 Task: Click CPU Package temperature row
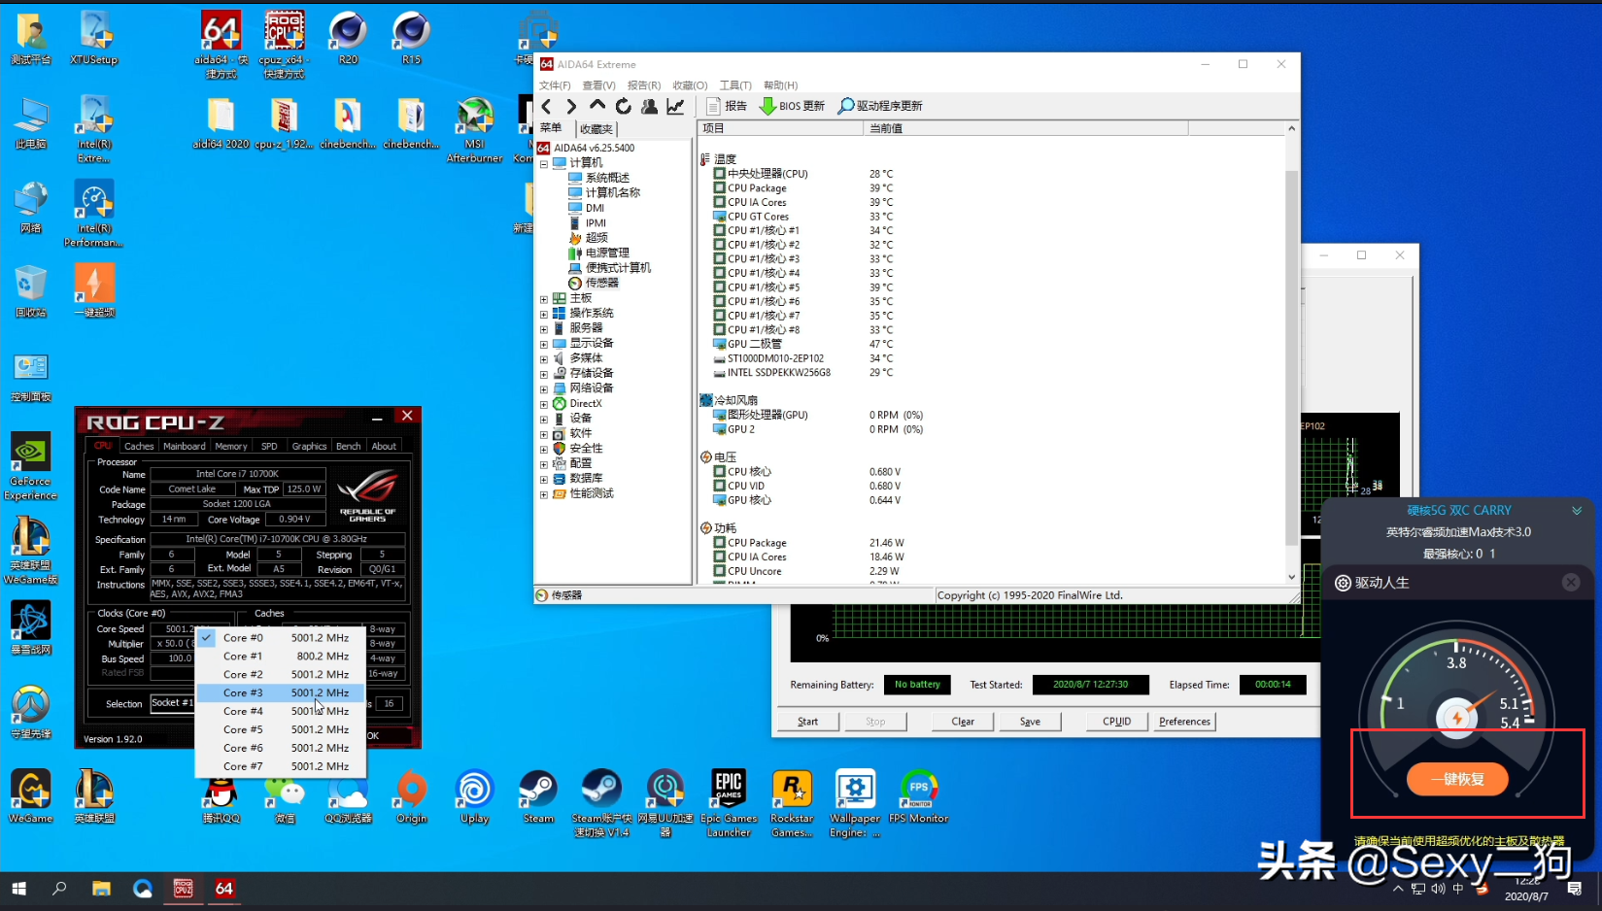pos(995,188)
